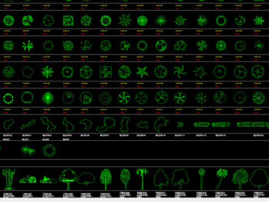Select the plain circle with center dot
The image size is (269, 202).
pyautogui.click(x=240, y=98)
